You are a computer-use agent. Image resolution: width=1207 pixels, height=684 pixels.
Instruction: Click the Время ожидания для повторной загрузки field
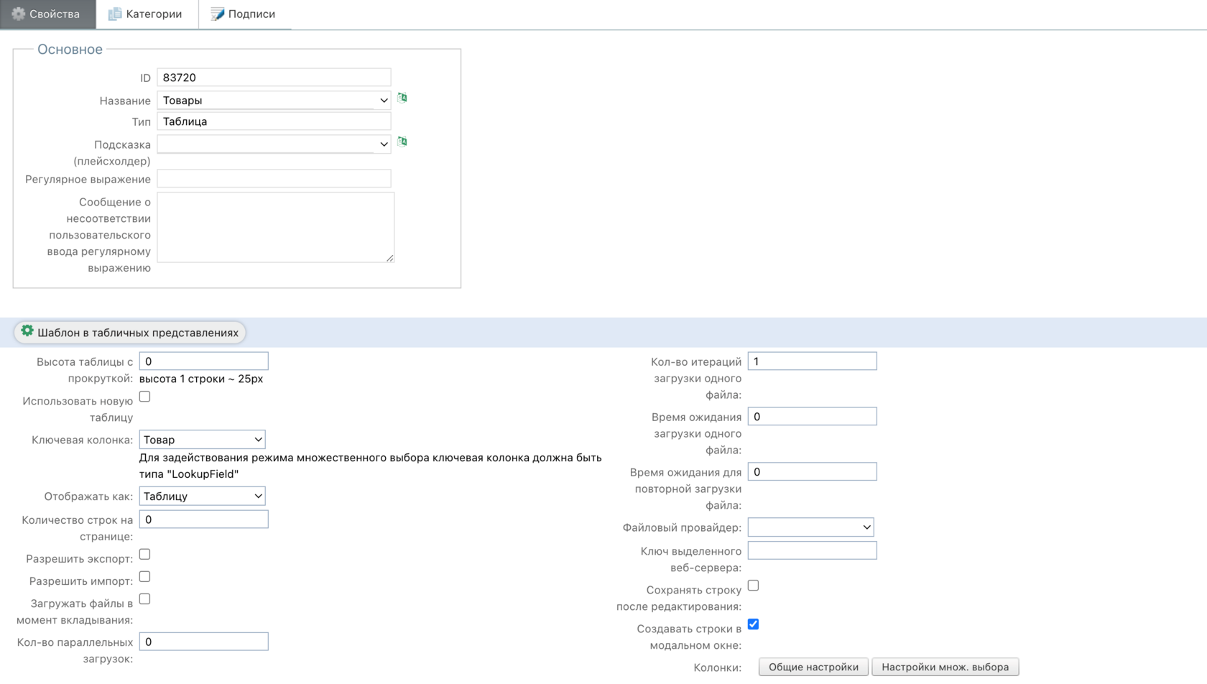point(812,472)
